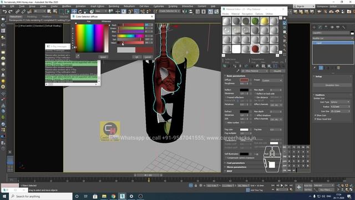The height and width of the screenshot is (200, 355).
Task: Select the Select and Scale tool
Action: click(x=85, y=11)
